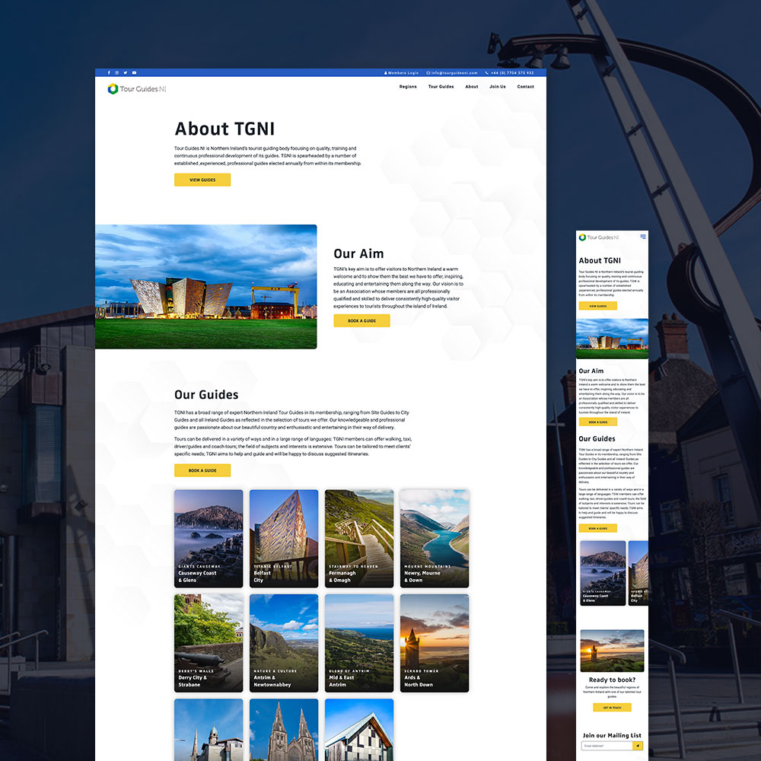Image resolution: width=761 pixels, height=761 pixels.
Task: Click mobile Book a Guide under Our Aim
Action: point(597,422)
